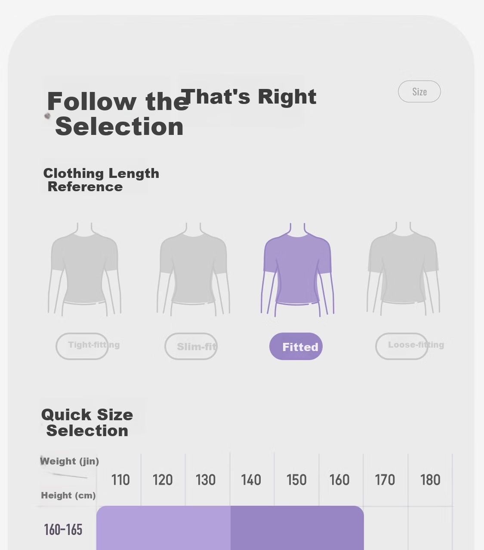Choose the Loose-fitting option pill

pyautogui.click(x=402, y=346)
